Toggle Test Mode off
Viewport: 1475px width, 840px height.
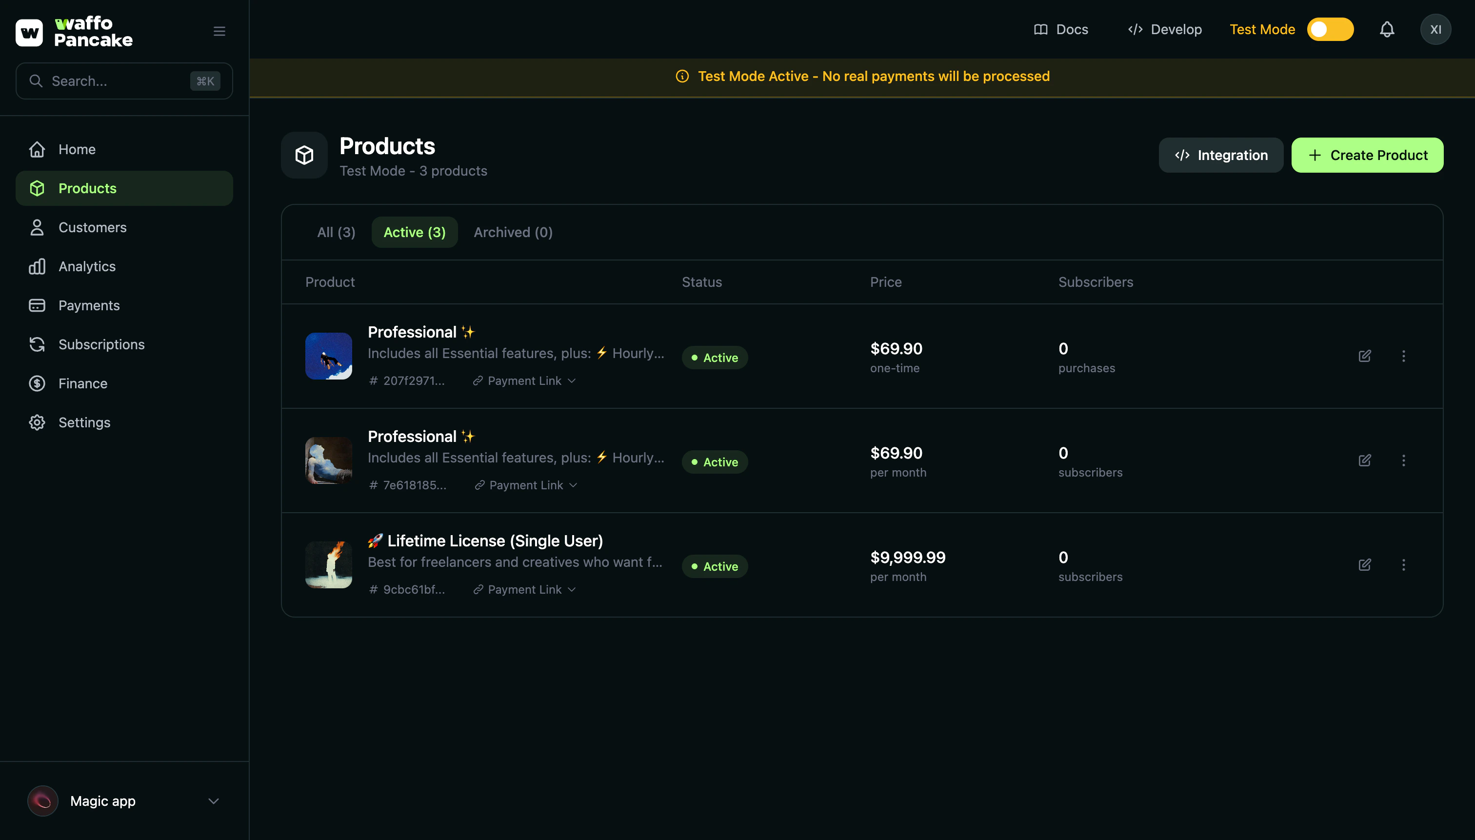pos(1329,29)
